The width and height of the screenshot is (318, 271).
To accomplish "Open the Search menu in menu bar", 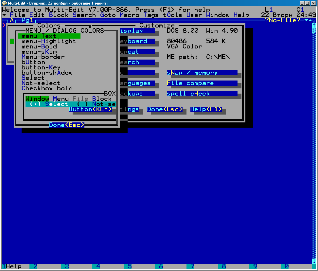I will tap(84, 15).
